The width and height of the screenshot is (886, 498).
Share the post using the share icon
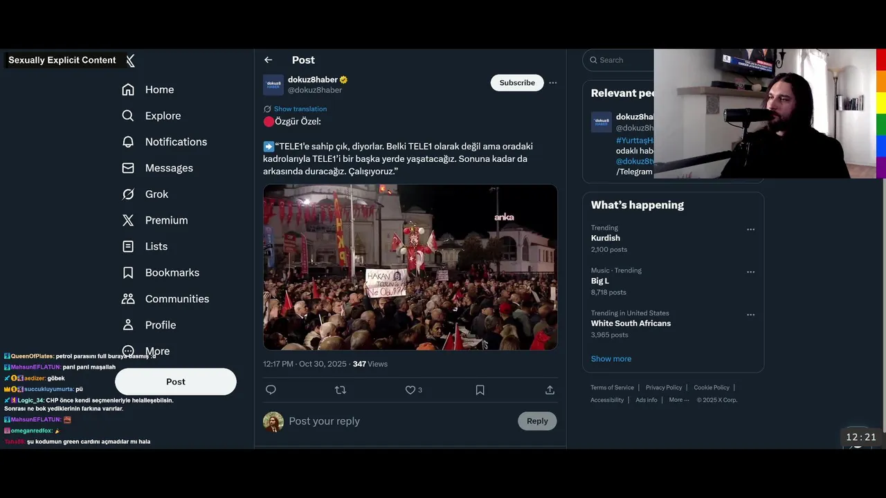[550, 390]
